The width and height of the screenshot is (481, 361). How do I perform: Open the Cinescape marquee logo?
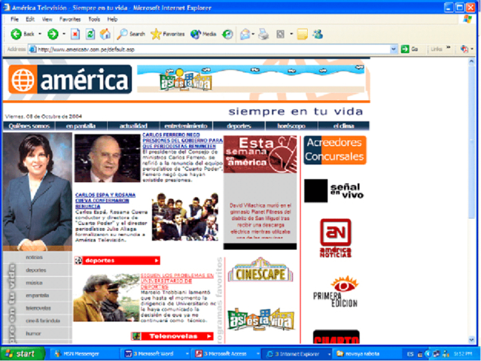260,270
